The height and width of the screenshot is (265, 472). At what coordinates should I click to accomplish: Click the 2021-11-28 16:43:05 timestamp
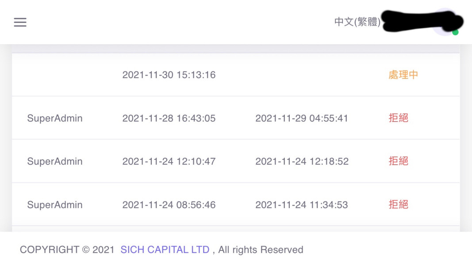point(169,118)
